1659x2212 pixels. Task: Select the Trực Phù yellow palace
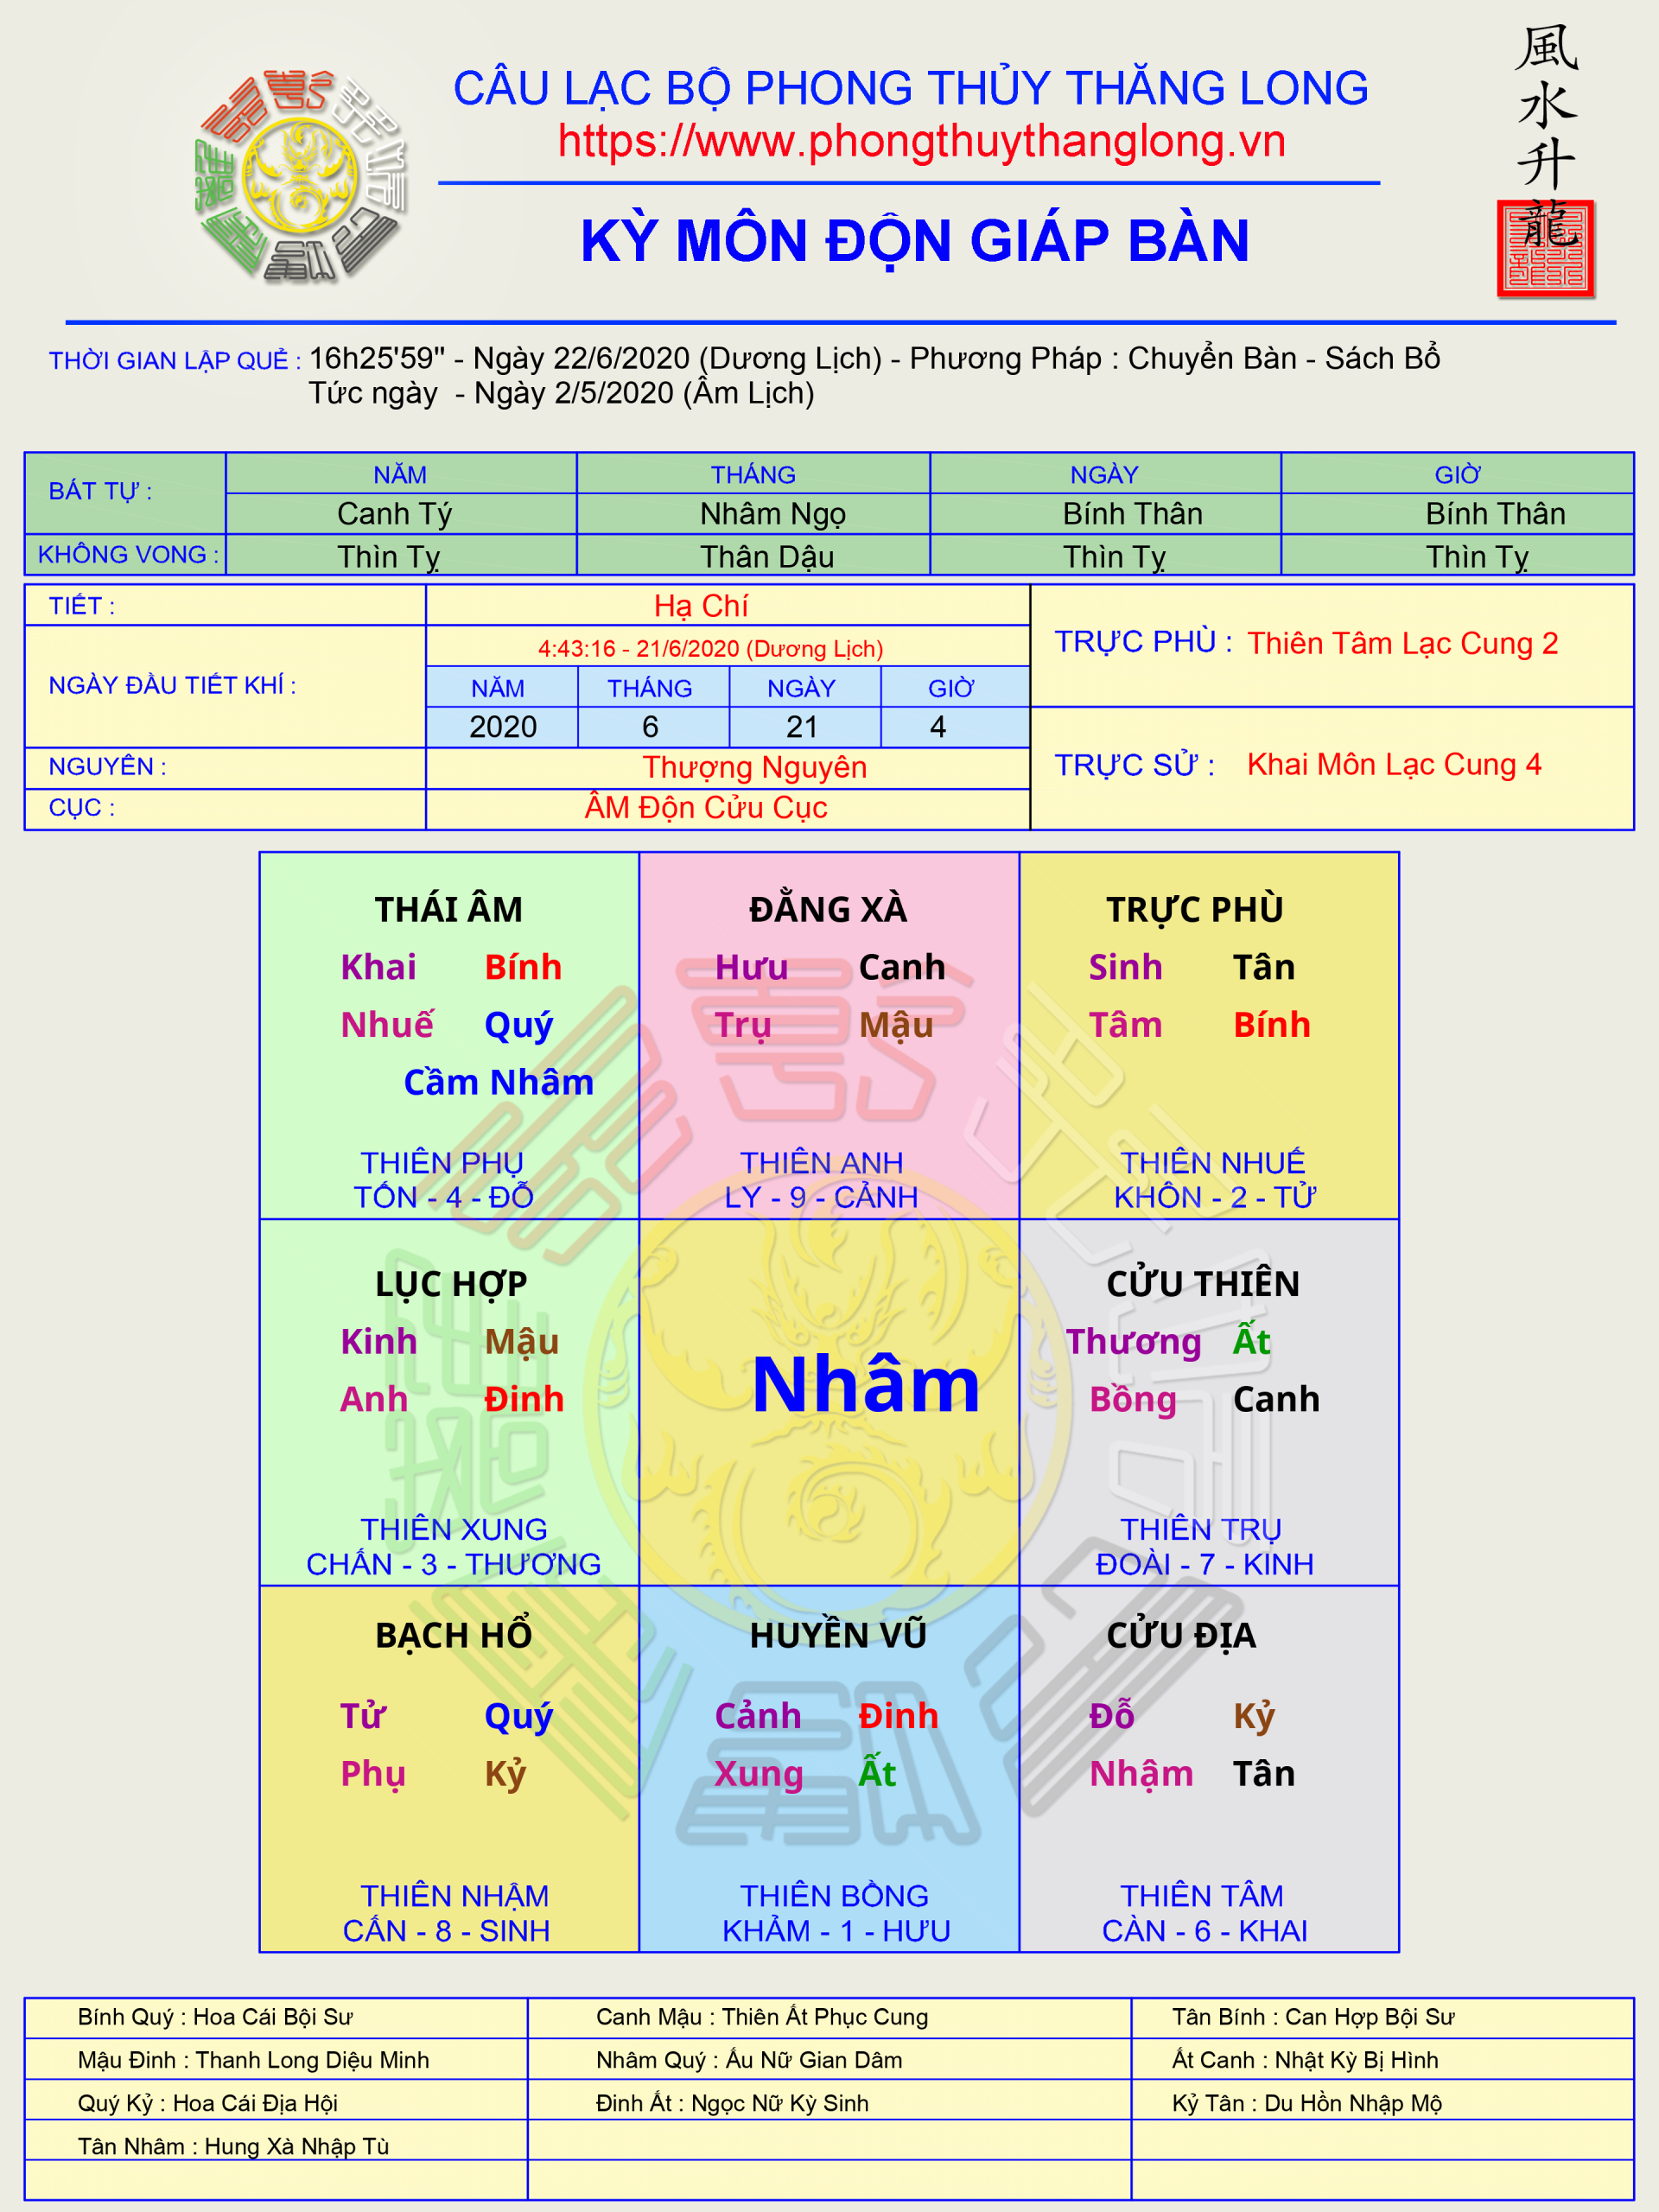(x=1208, y=1035)
